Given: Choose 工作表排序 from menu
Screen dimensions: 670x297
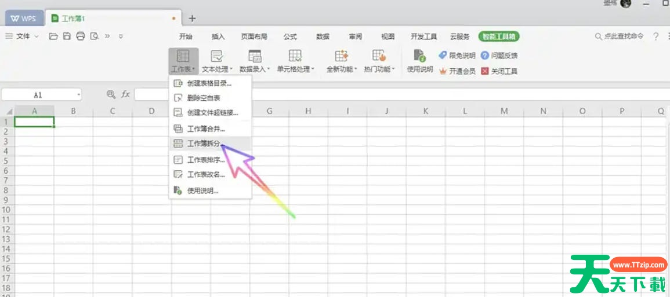Looking at the screenshot, I should click(210, 160).
